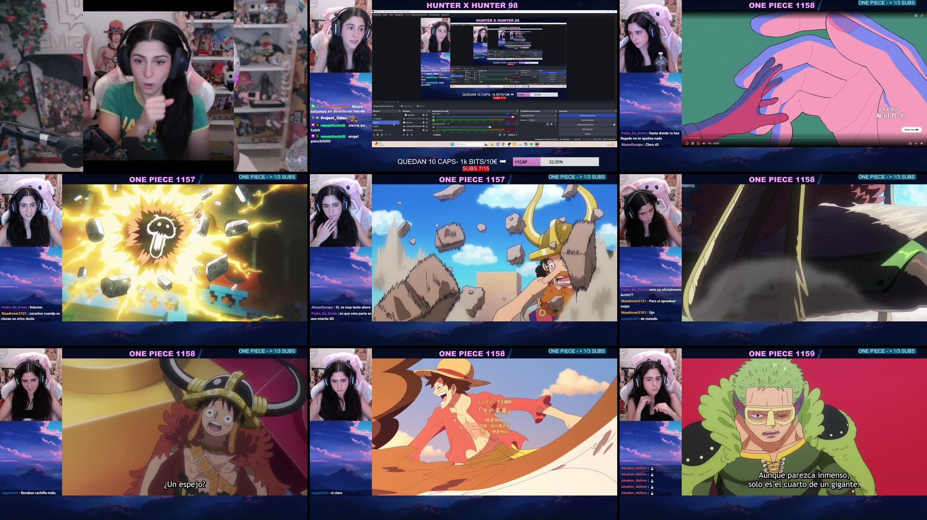Click Padre_De_Erwin's message 'felacion' in chat
Viewport: 927px width, 520px height.
[36, 307]
